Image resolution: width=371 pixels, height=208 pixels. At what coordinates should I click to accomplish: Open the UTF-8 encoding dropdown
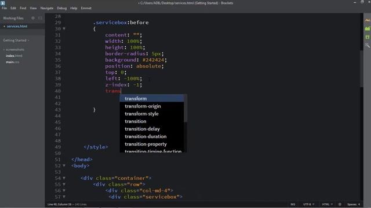coord(308,204)
